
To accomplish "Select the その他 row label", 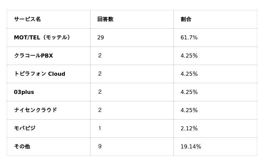I will (x=22, y=146).
